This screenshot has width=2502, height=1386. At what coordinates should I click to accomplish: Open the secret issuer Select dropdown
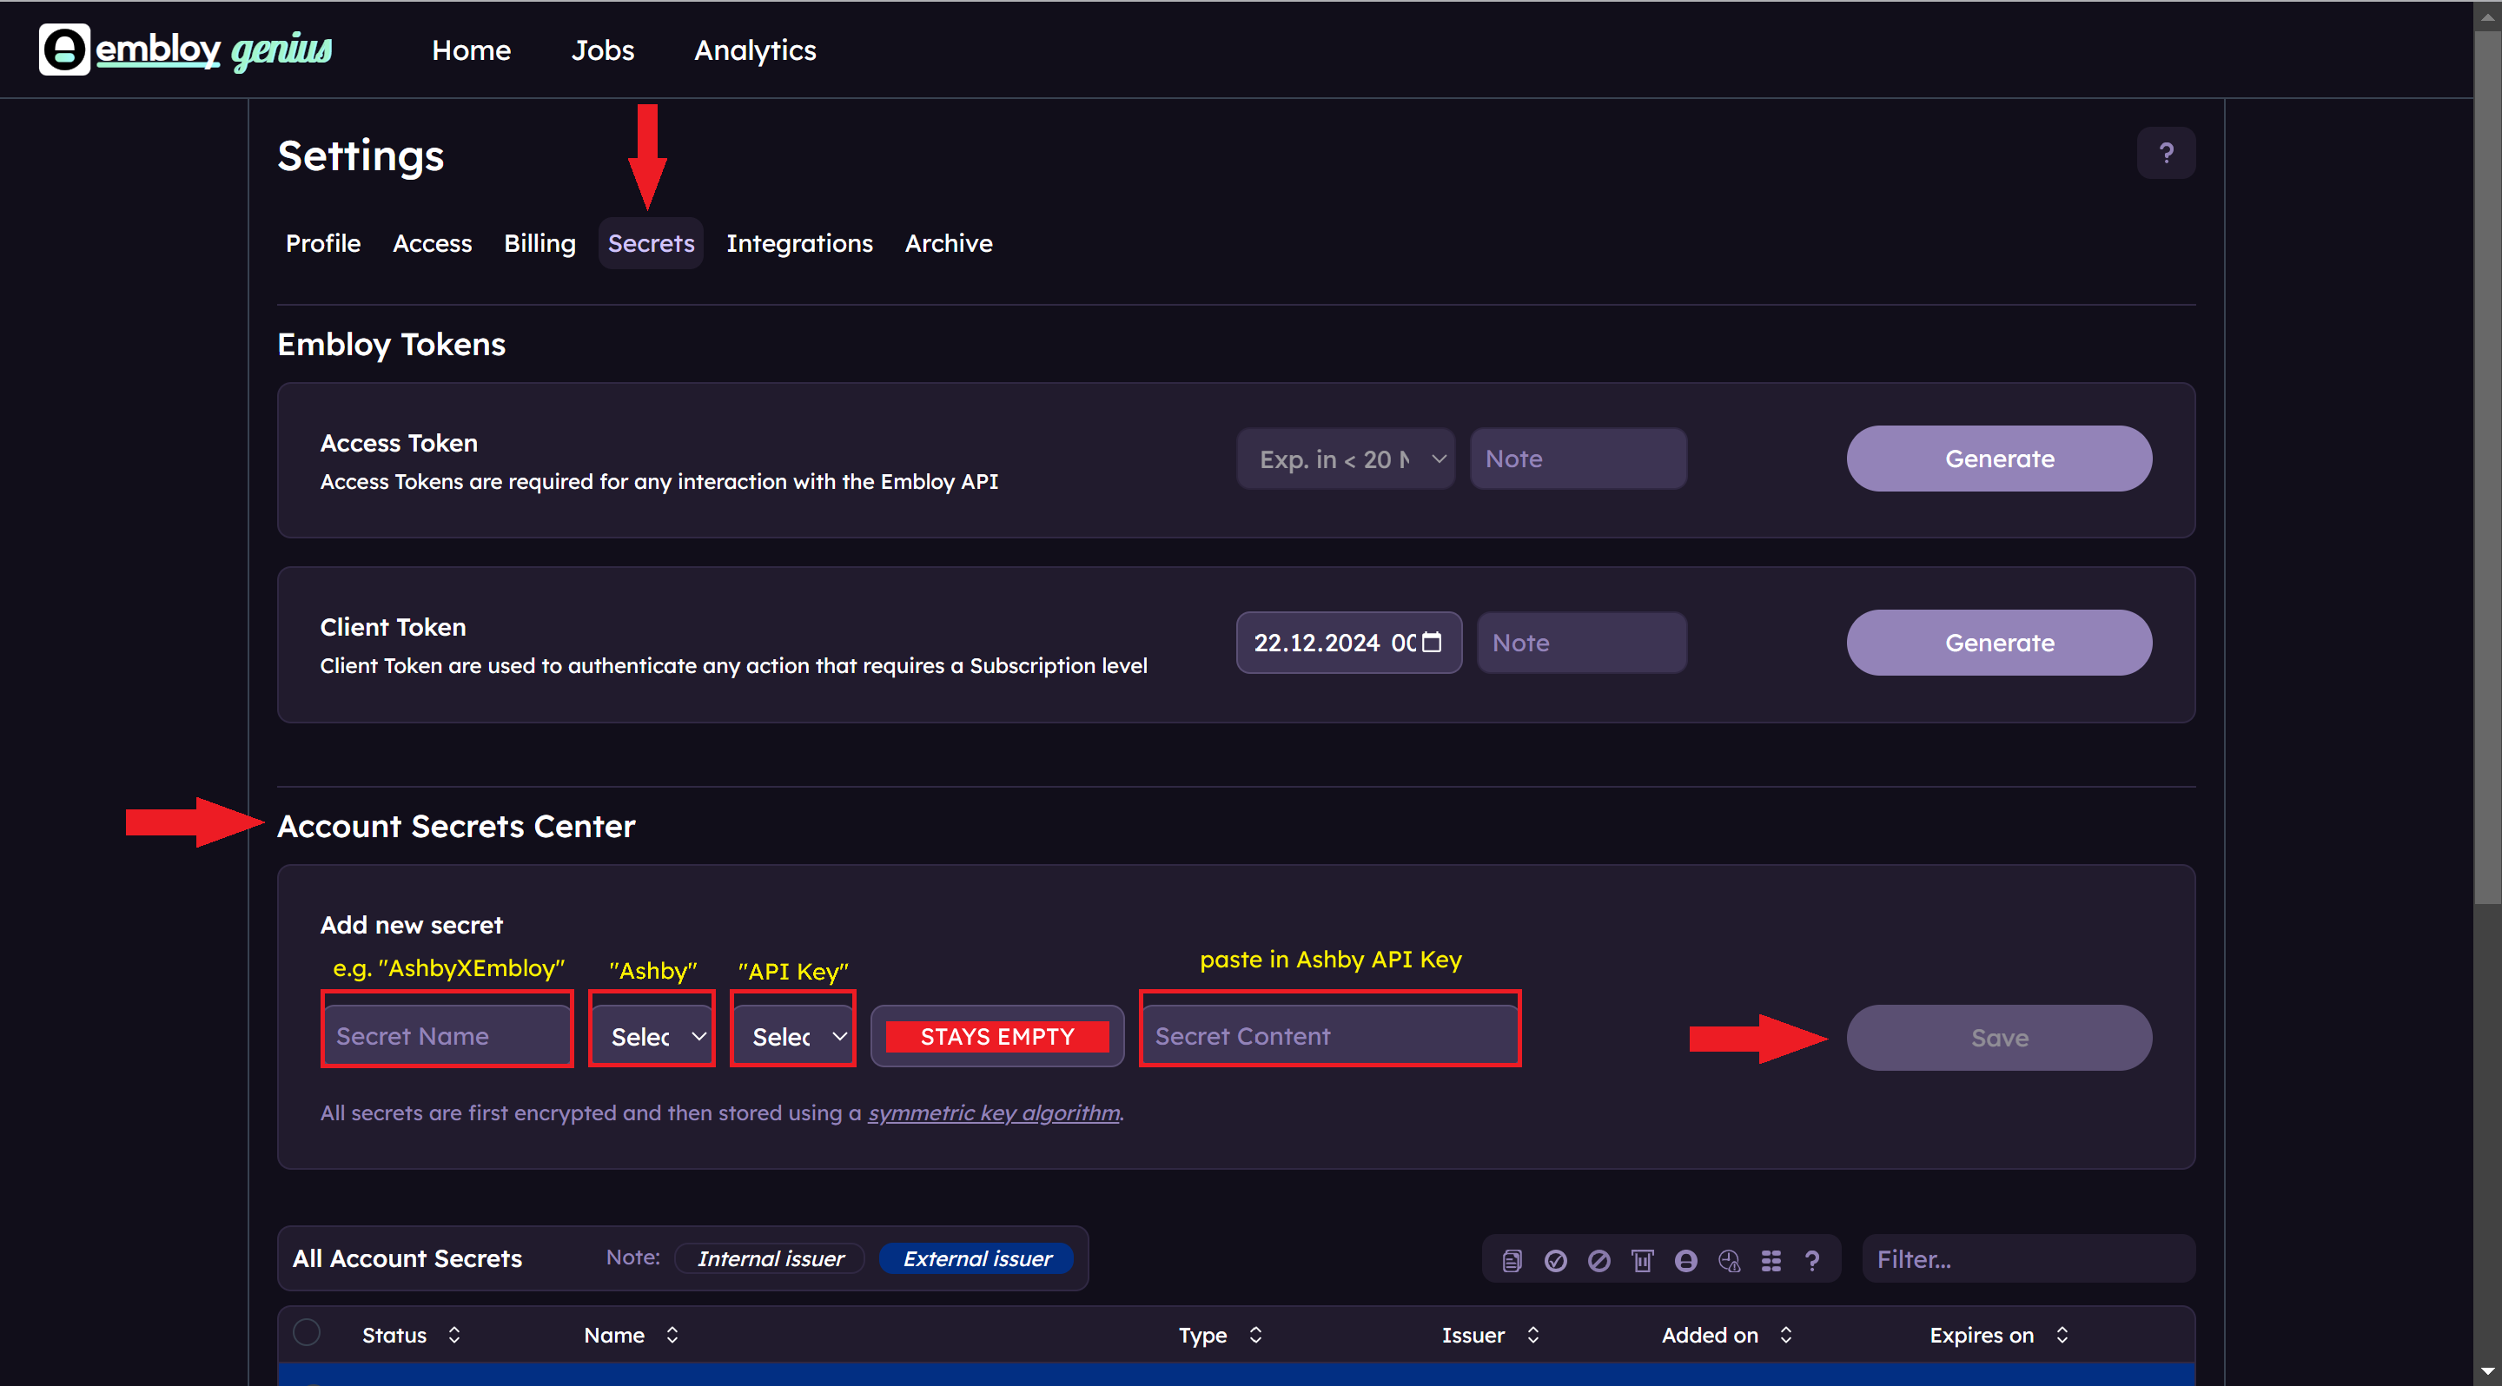(652, 1037)
